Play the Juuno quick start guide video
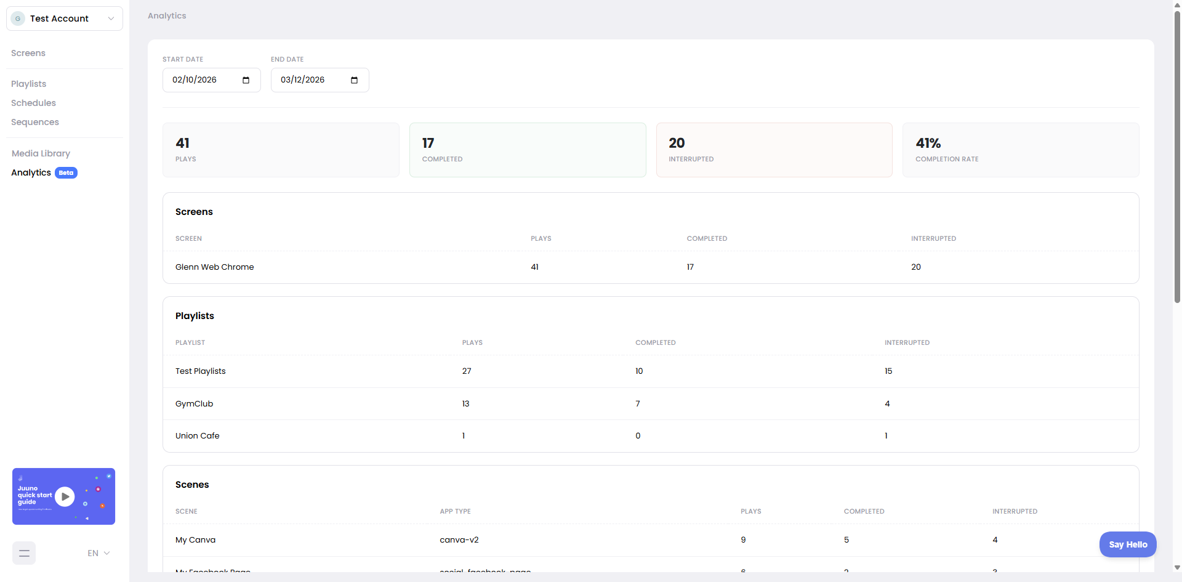1182x582 pixels. (x=65, y=496)
